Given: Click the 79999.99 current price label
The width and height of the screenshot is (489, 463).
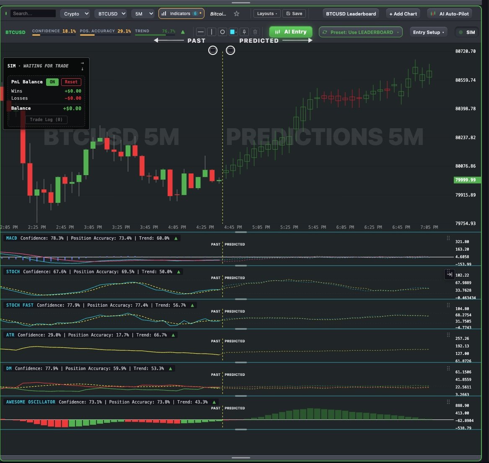Looking at the screenshot, I should 466,180.
